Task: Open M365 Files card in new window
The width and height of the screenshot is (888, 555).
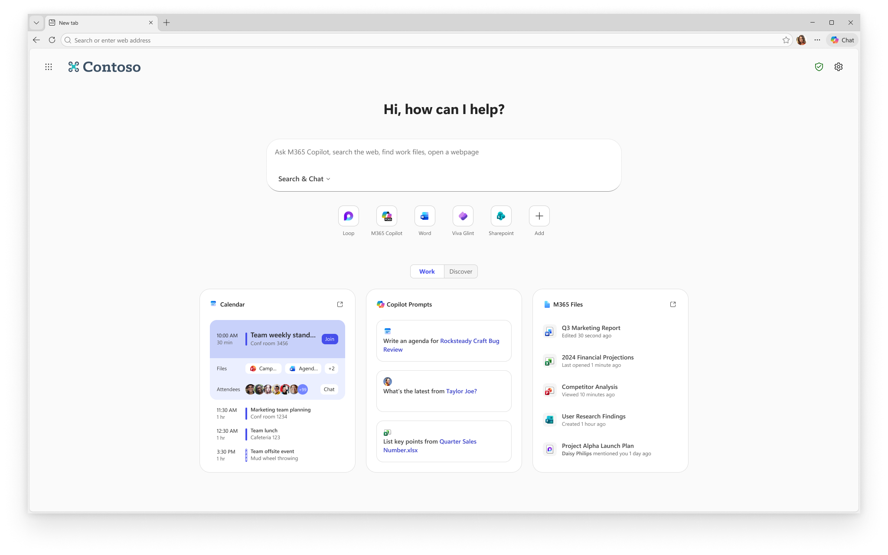Action: (x=673, y=304)
